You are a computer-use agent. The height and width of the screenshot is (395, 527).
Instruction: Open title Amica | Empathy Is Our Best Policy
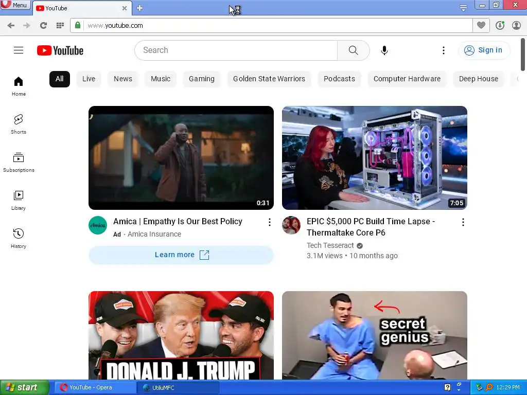coord(178,221)
